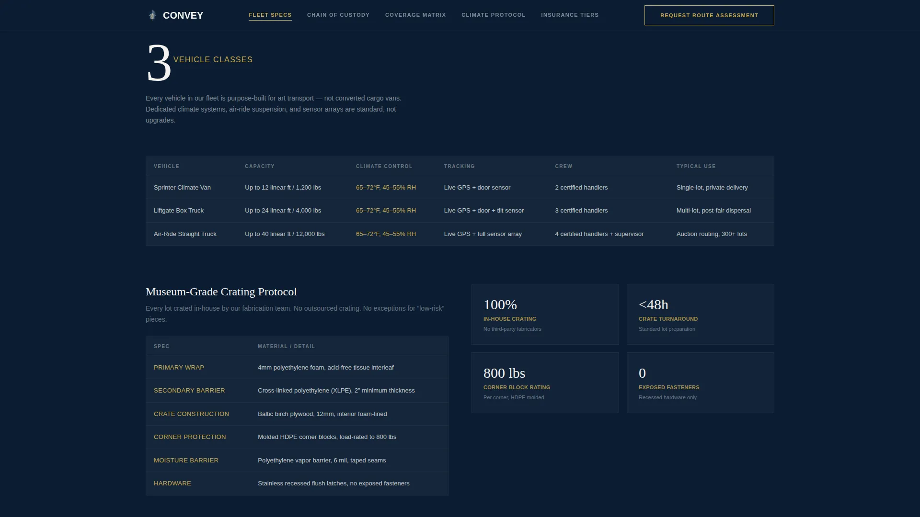Viewport: 920px width, 517px height.
Task: Click 'Live GPS + door sensor' cell
Action: [477, 188]
